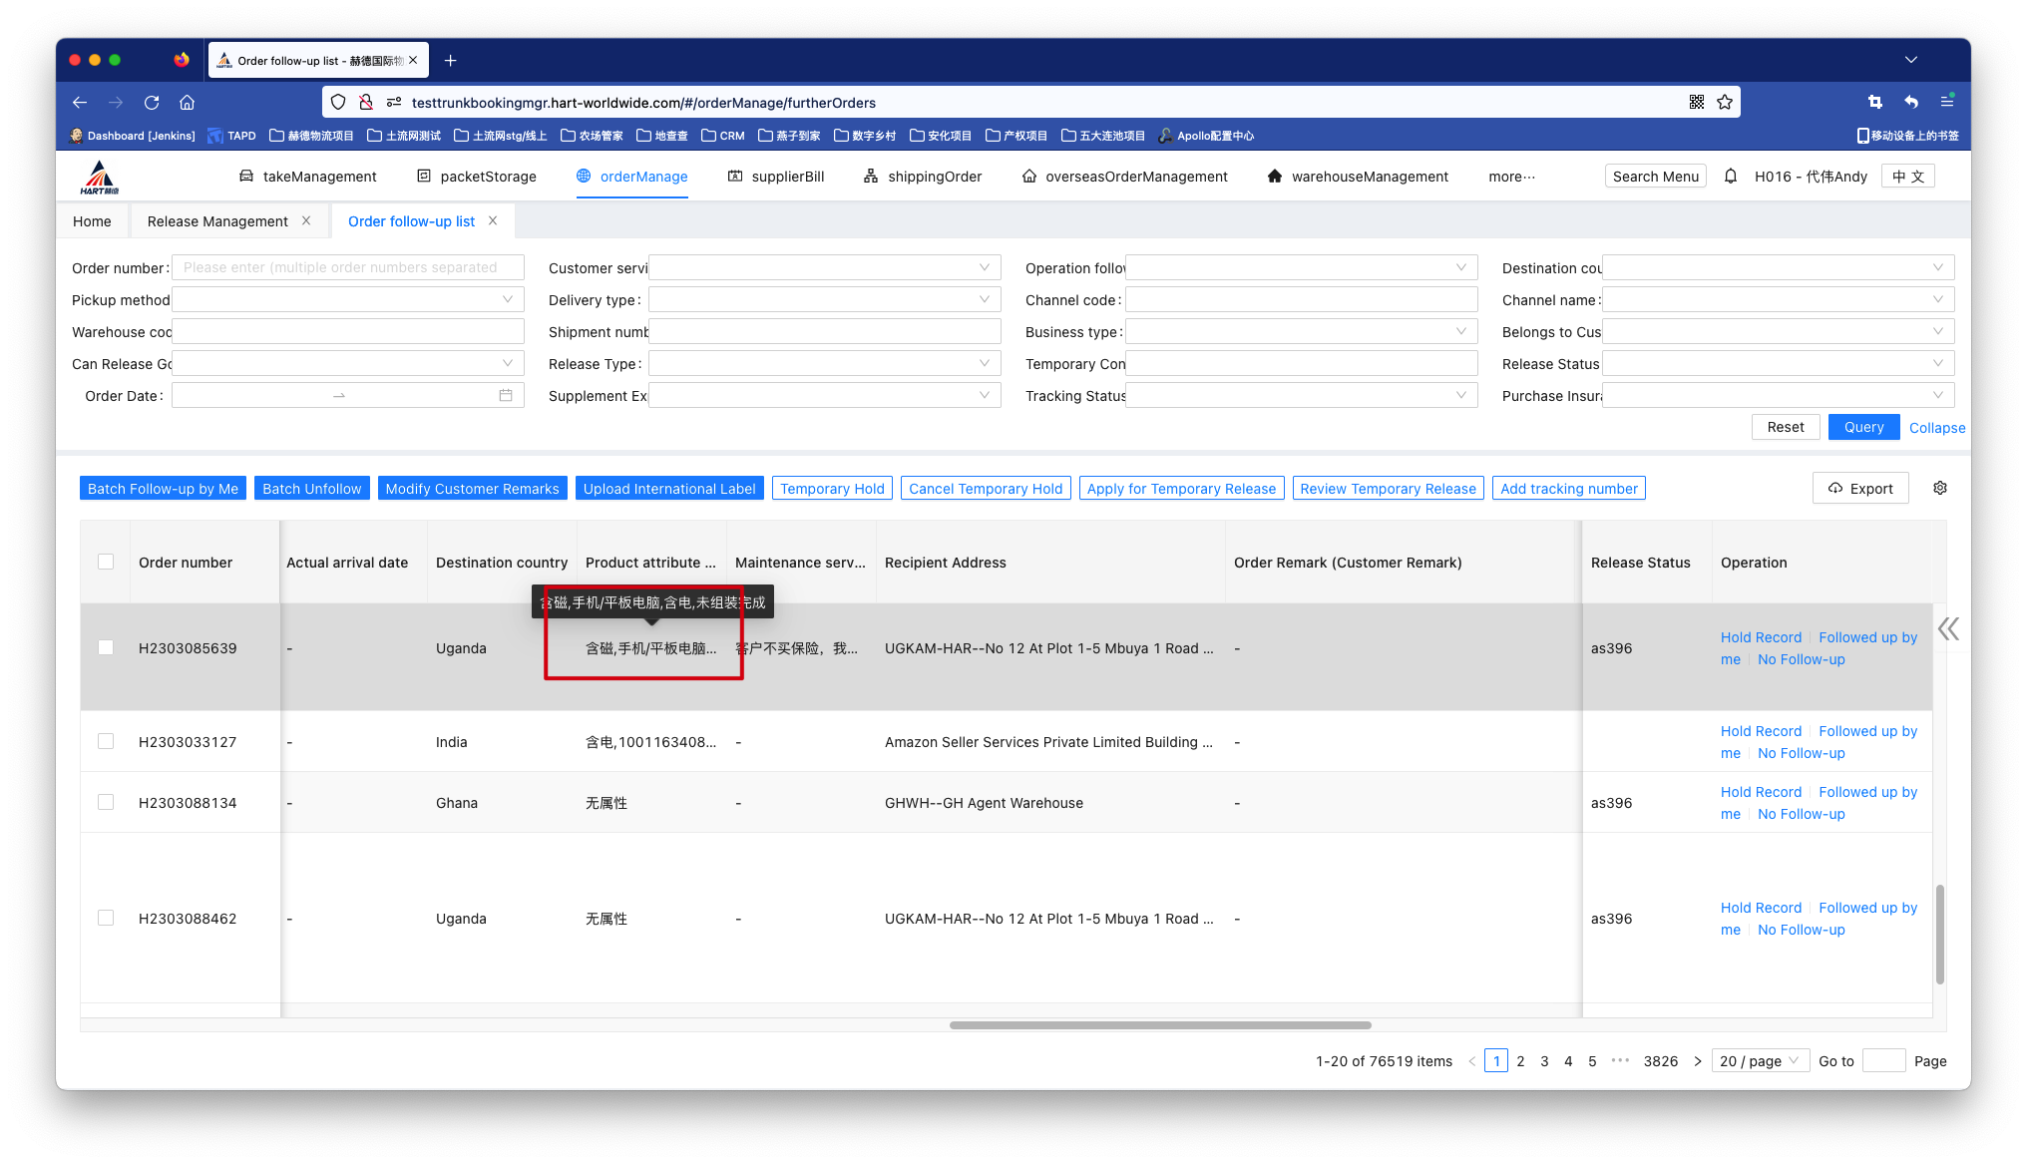Viewport: 2027px width, 1164px height.
Task: Click the notification bell icon
Action: (1731, 177)
